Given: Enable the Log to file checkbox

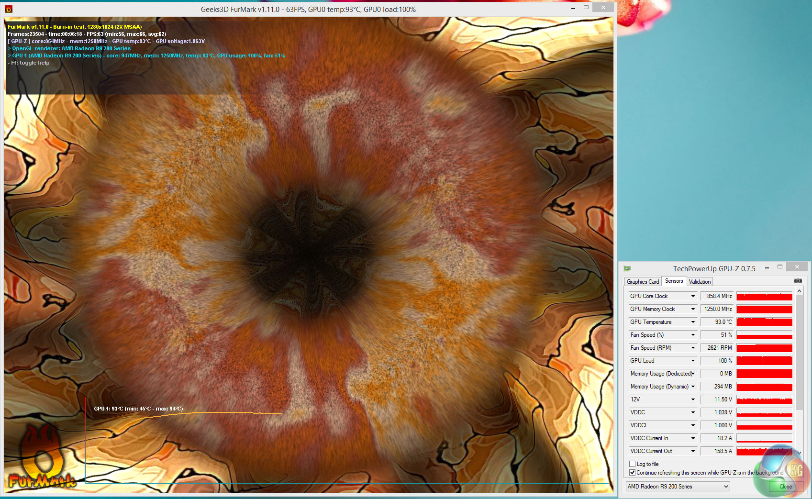Looking at the screenshot, I should click(x=633, y=464).
